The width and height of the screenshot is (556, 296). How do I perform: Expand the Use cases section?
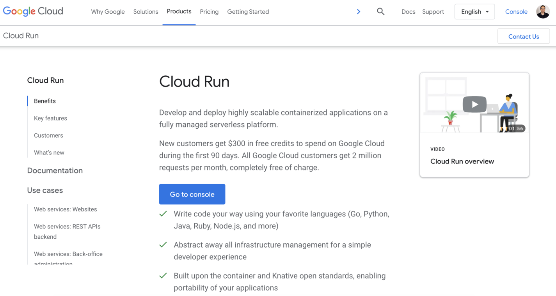45,190
